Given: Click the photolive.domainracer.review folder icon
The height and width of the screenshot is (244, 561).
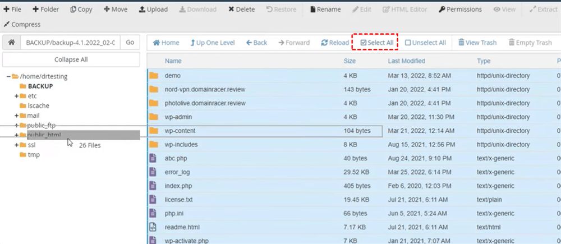Looking at the screenshot, I should [x=154, y=103].
